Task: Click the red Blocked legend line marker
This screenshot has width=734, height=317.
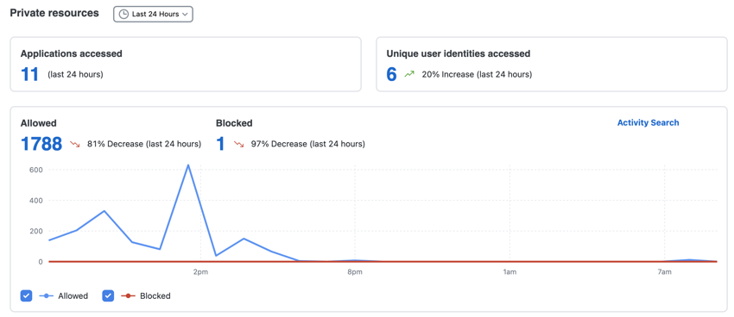Action: [x=129, y=296]
